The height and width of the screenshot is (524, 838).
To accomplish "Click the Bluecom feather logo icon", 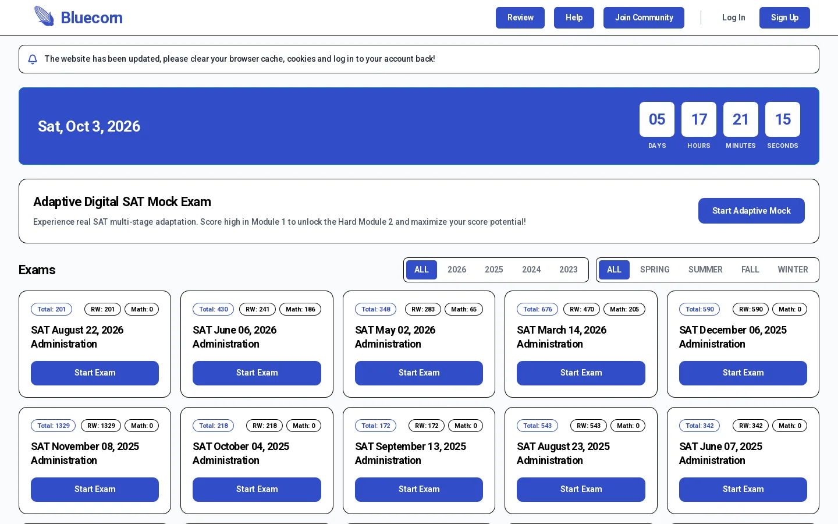I will [x=44, y=16].
